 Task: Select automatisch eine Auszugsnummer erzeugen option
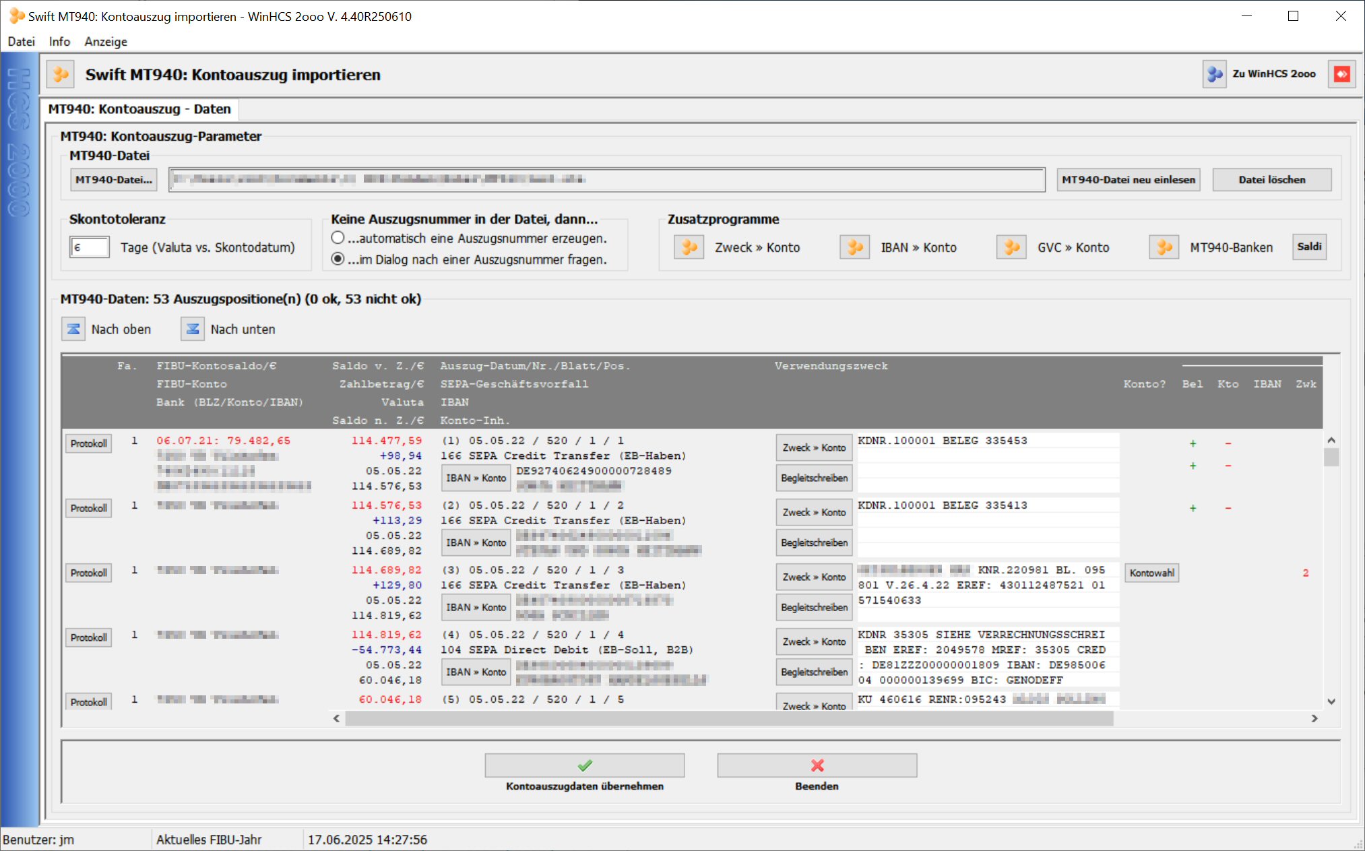pyautogui.click(x=338, y=237)
